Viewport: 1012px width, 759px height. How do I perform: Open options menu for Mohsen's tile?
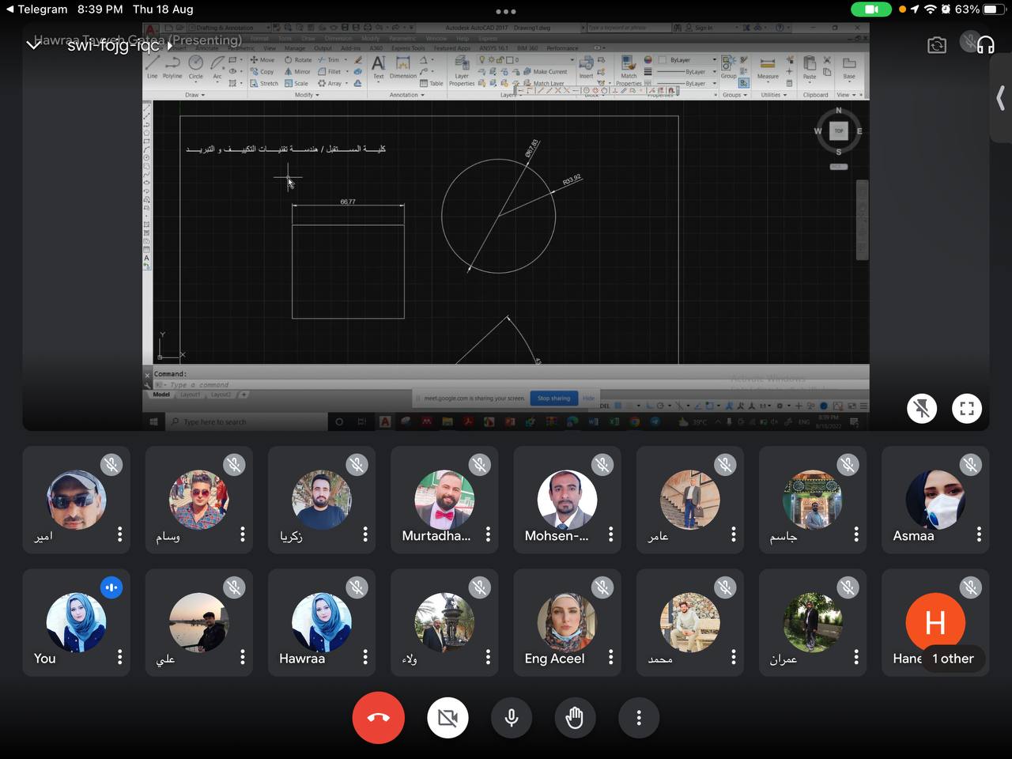[x=610, y=534]
